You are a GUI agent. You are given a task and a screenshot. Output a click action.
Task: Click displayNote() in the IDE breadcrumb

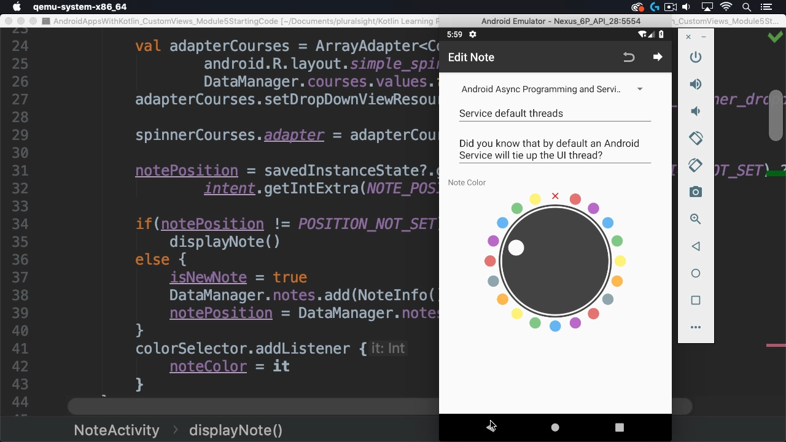coord(236,430)
